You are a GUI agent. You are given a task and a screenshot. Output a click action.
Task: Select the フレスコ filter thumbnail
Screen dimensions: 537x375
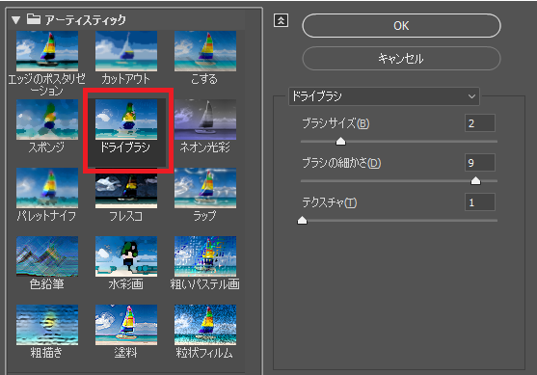tap(126, 188)
